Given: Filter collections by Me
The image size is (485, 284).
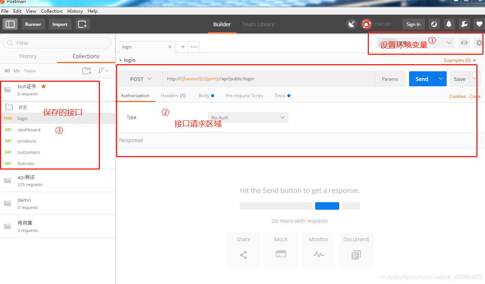Looking at the screenshot, I should (x=17, y=71).
